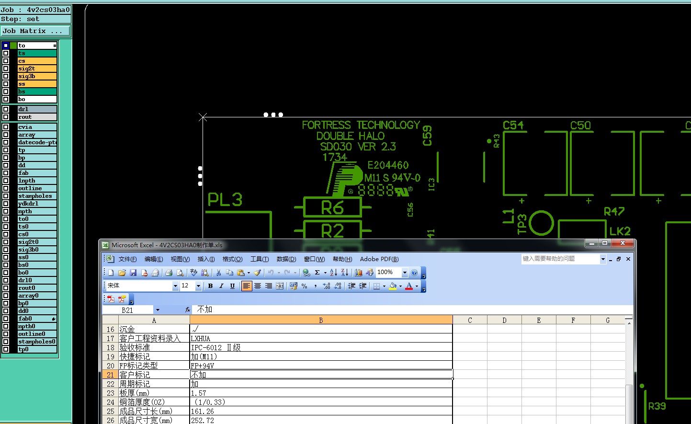The height and width of the screenshot is (424, 691).
Task: Open the AutoSum functions dropdown arrow
Action: point(325,273)
